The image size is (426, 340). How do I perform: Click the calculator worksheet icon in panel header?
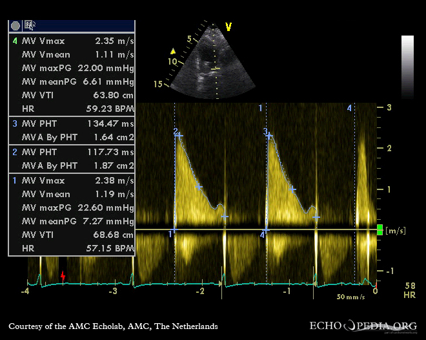point(29,25)
